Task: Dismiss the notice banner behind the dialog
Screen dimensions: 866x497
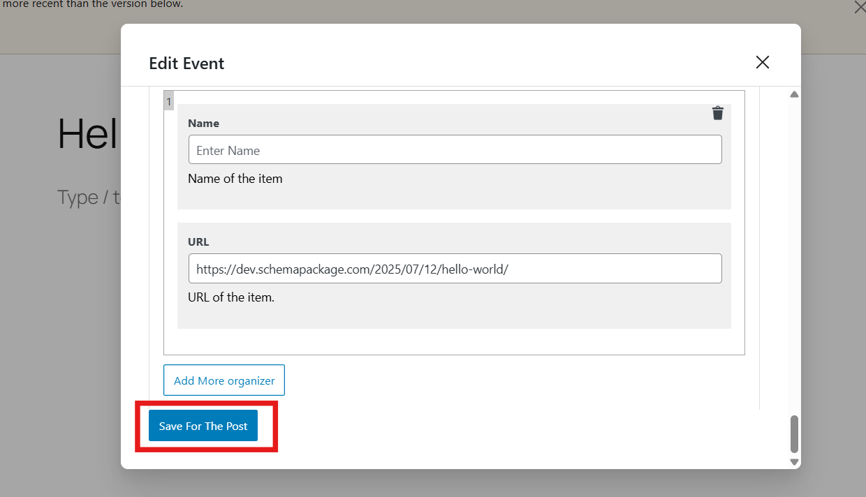Action: click(860, 8)
